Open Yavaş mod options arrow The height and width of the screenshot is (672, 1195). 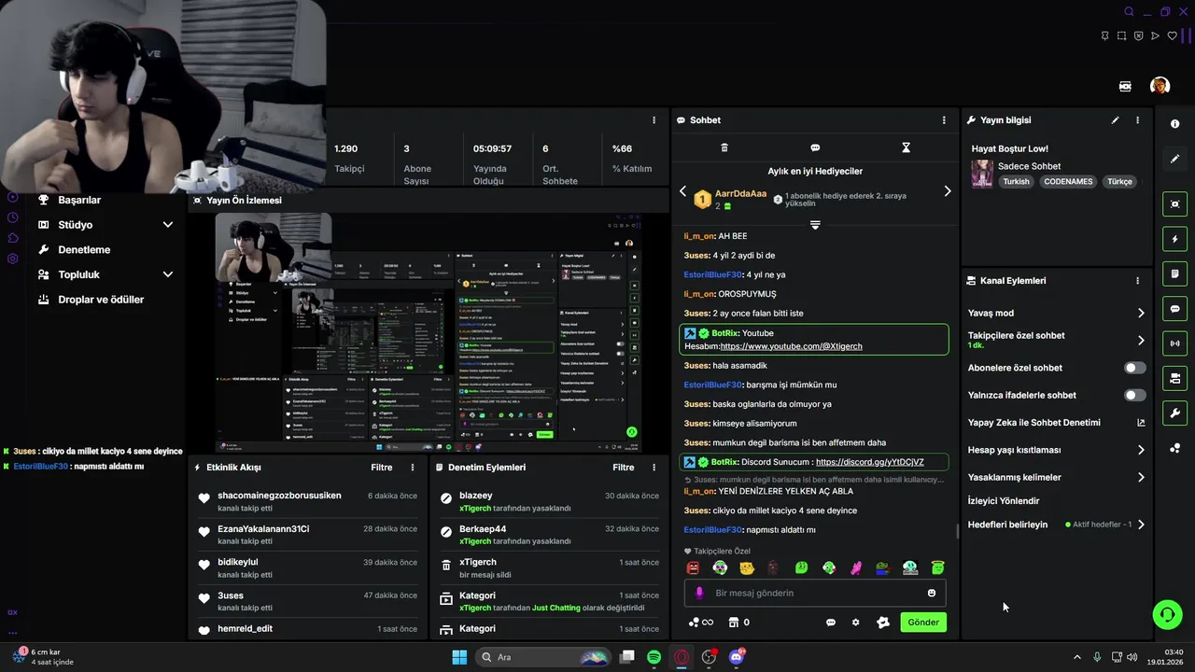click(1141, 313)
